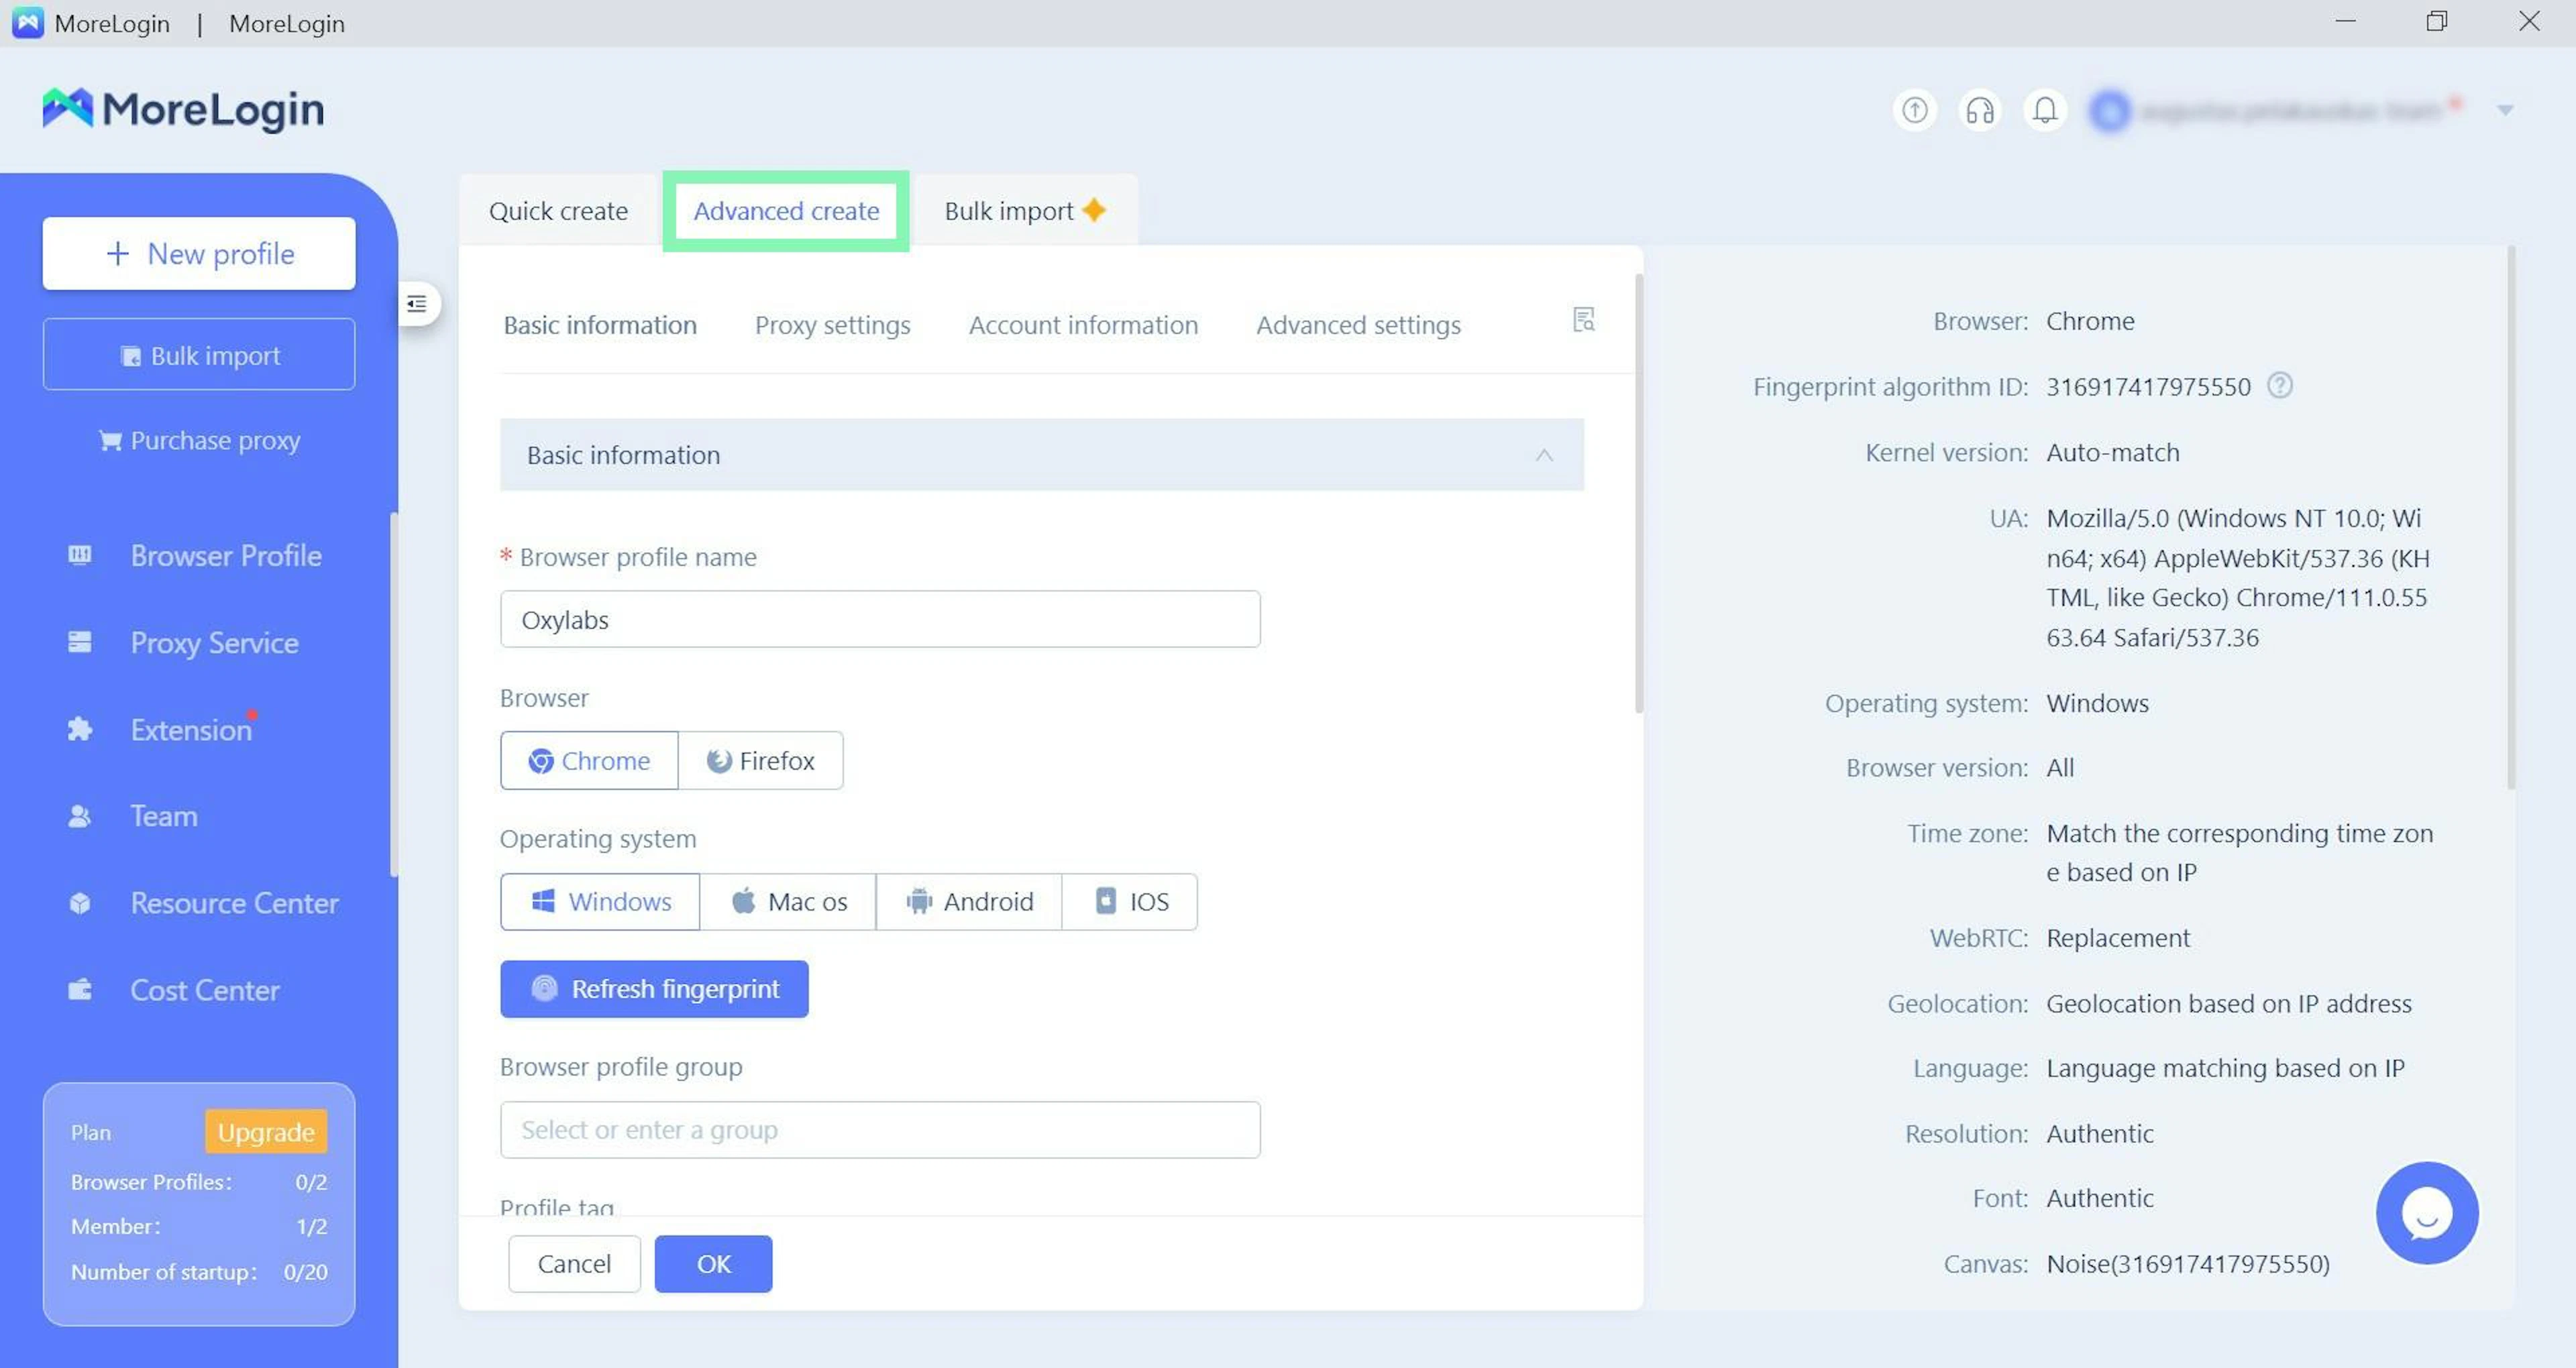This screenshot has height=1368, width=2576.
Task: Click the Upgrade plan button
Action: tap(266, 1132)
